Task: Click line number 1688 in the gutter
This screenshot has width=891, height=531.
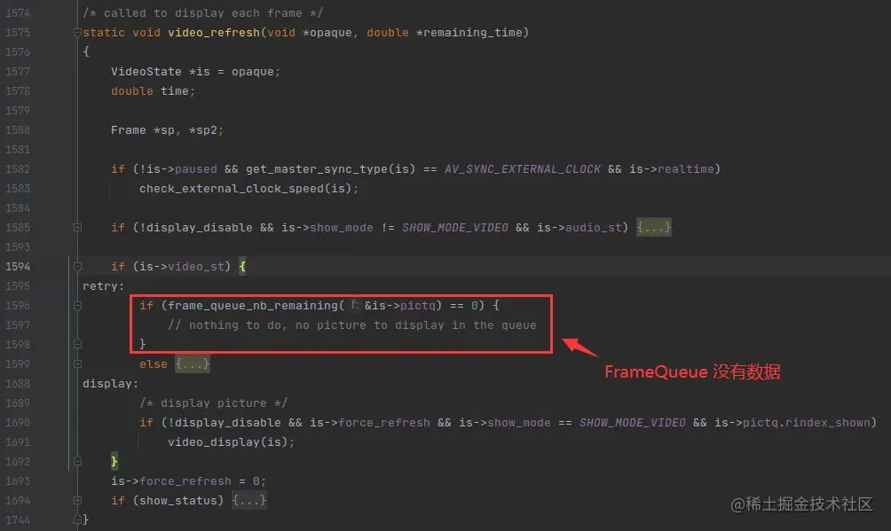Action: coord(18,383)
